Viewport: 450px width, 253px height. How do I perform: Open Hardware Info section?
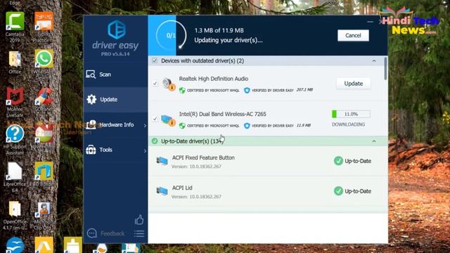(x=115, y=125)
